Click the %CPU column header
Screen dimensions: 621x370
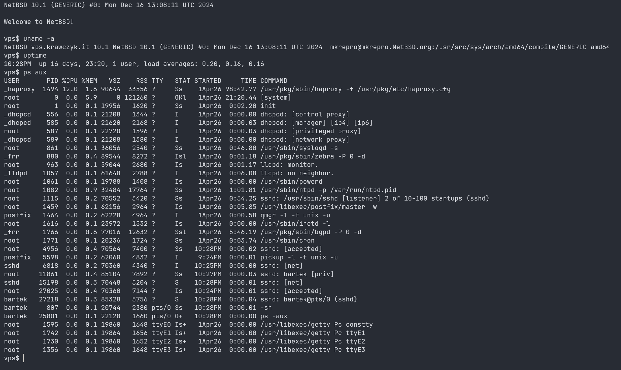(x=70, y=81)
